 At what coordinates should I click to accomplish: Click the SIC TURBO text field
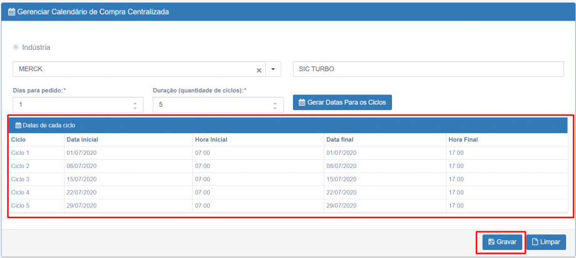(428, 69)
